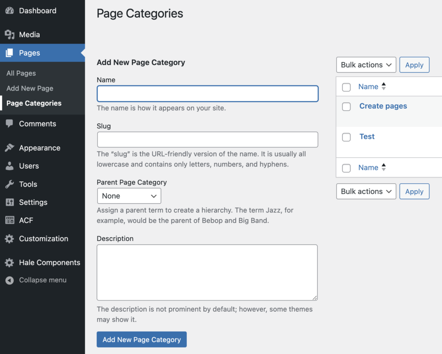Click the Hale Components gear icon
The width and height of the screenshot is (442, 354).
[9, 263]
